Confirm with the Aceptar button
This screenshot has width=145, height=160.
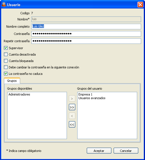(99, 151)
